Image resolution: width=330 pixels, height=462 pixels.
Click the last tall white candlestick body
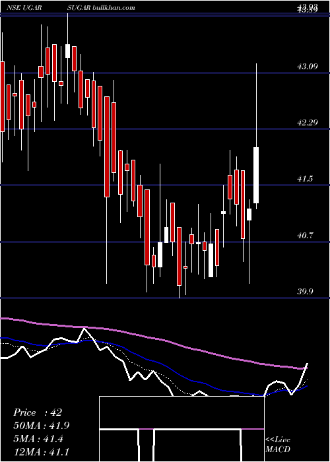(x=256, y=175)
